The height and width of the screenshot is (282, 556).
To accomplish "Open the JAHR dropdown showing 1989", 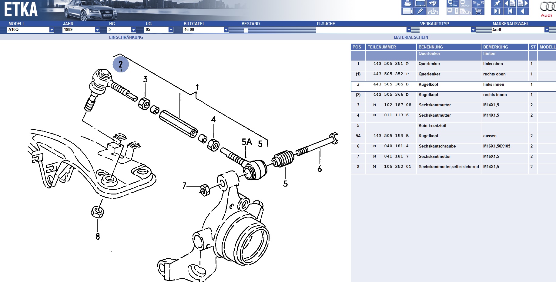I will coord(97,30).
